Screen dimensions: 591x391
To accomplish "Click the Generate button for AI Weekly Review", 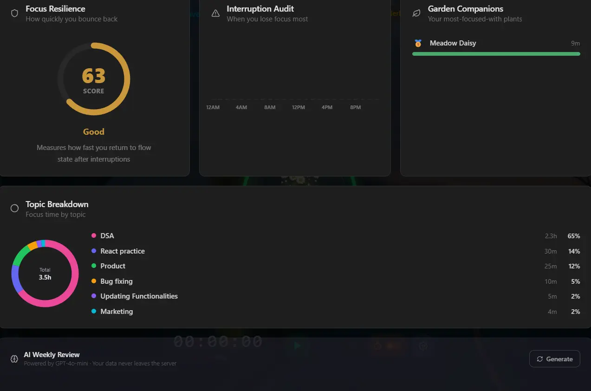I will click(x=554, y=358).
